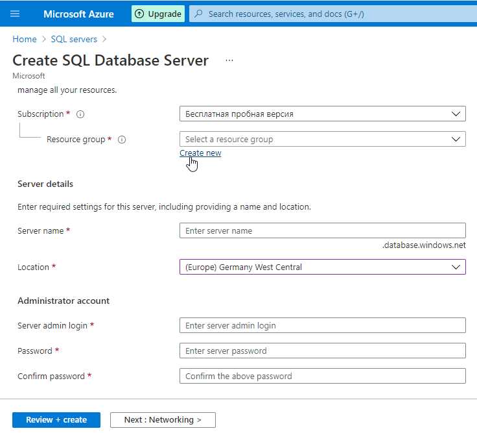Screen dimensions: 477x433
Task: Click the chevron arrow in Location dropdown
Action: (x=456, y=267)
